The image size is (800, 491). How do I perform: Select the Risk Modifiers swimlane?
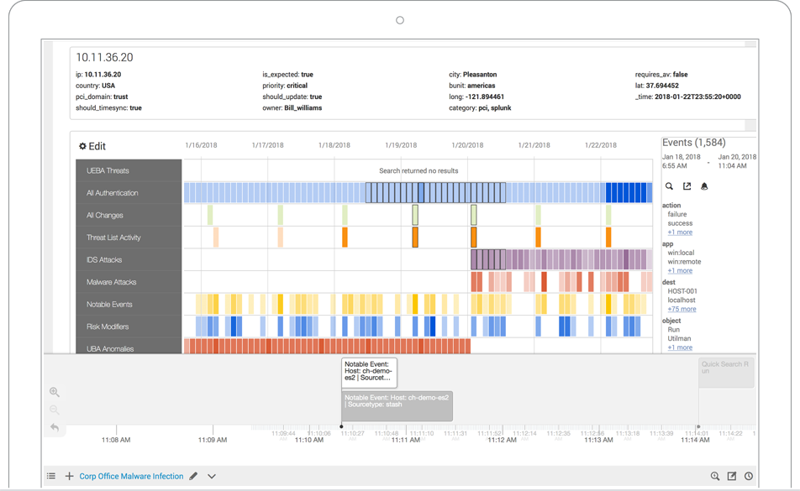(x=129, y=326)
